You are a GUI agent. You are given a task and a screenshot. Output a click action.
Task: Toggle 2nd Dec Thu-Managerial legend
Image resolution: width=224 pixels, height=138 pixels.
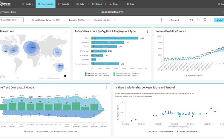click(x=187, y=131)
